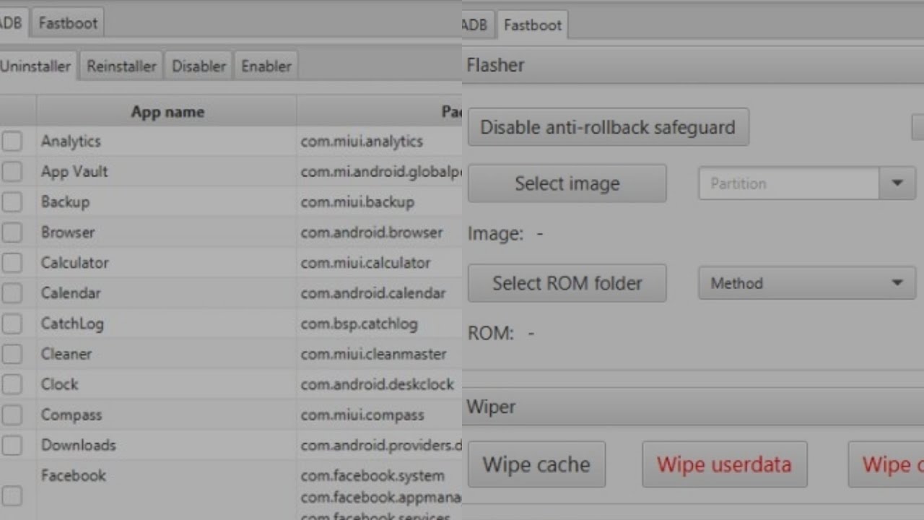
Task: Click the com.facebook.system package name
Action: (372, 476)
